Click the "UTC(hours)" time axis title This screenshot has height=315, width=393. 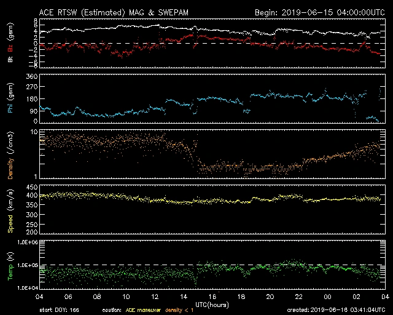212,305
